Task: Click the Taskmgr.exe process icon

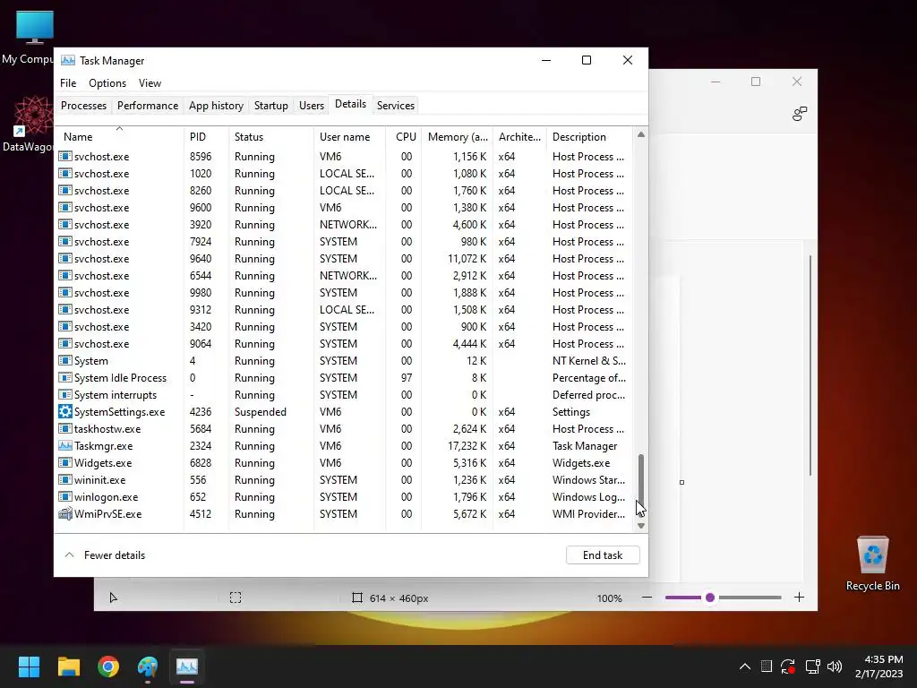Action: 64,446
